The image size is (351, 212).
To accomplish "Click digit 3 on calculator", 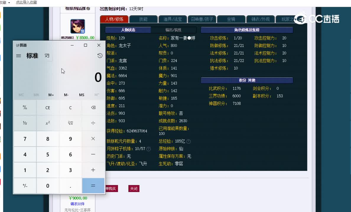I will (70, 170).
